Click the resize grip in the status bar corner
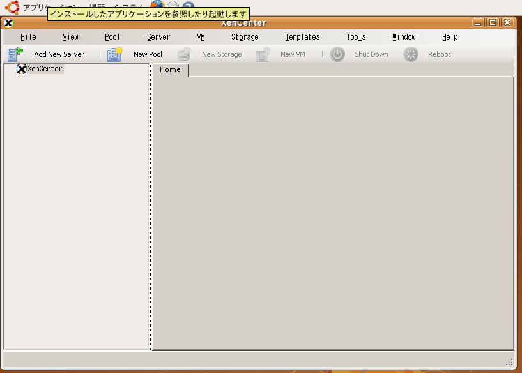522x373 pixels. (510, 362)
